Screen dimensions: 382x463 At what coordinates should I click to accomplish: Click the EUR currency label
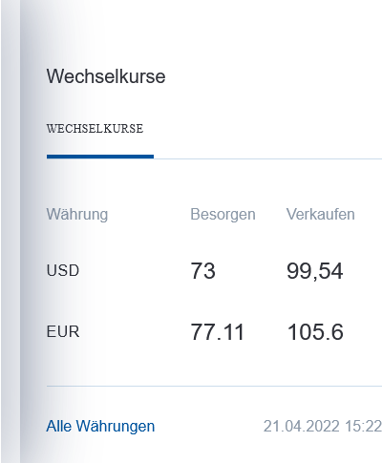63,332
